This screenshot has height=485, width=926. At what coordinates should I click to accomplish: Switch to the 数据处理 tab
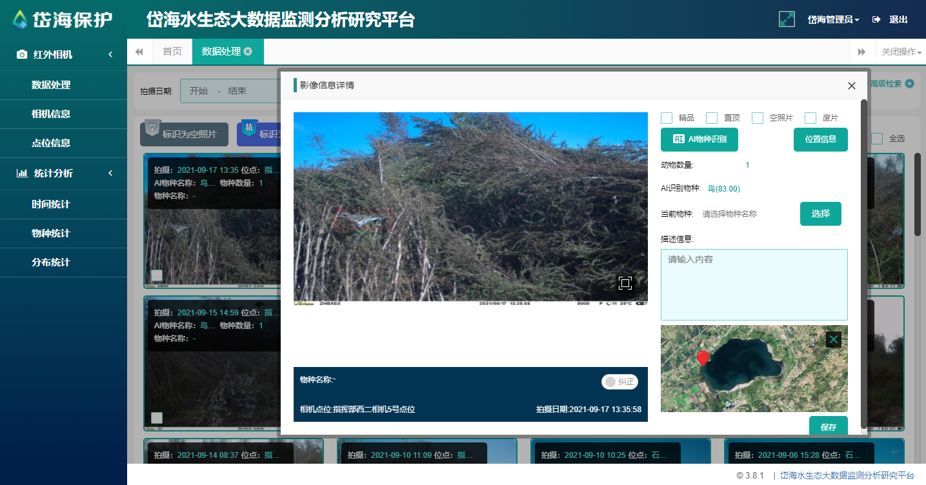[x=228, y=52]
